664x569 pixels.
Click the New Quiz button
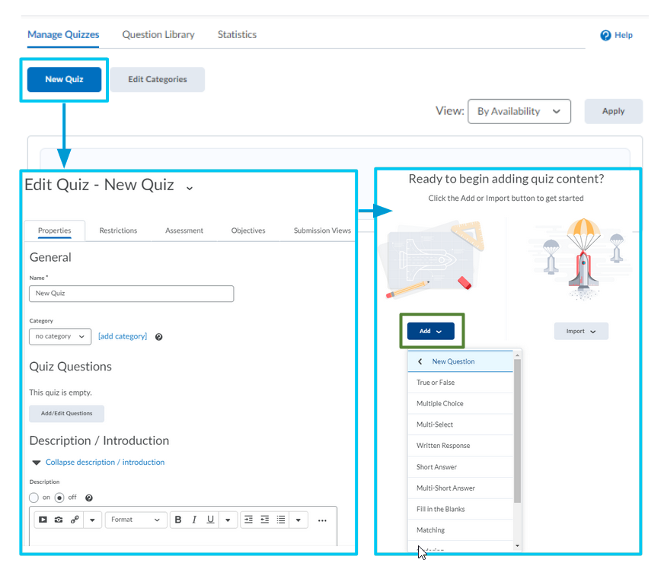coord(64,79)
